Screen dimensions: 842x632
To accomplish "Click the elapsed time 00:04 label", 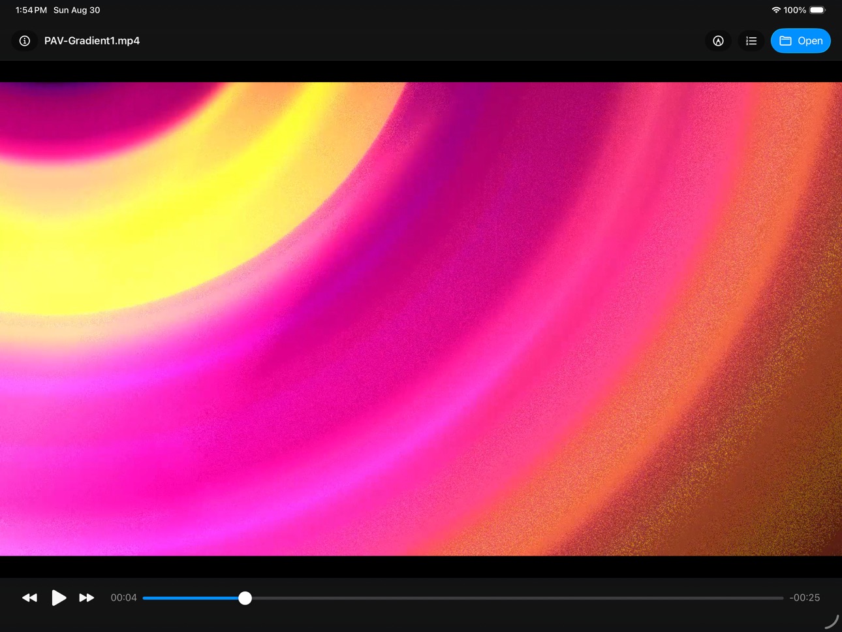I will [124, 597].
